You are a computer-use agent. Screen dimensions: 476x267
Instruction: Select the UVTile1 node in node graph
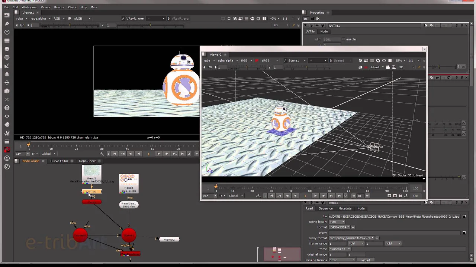point(91,192)
